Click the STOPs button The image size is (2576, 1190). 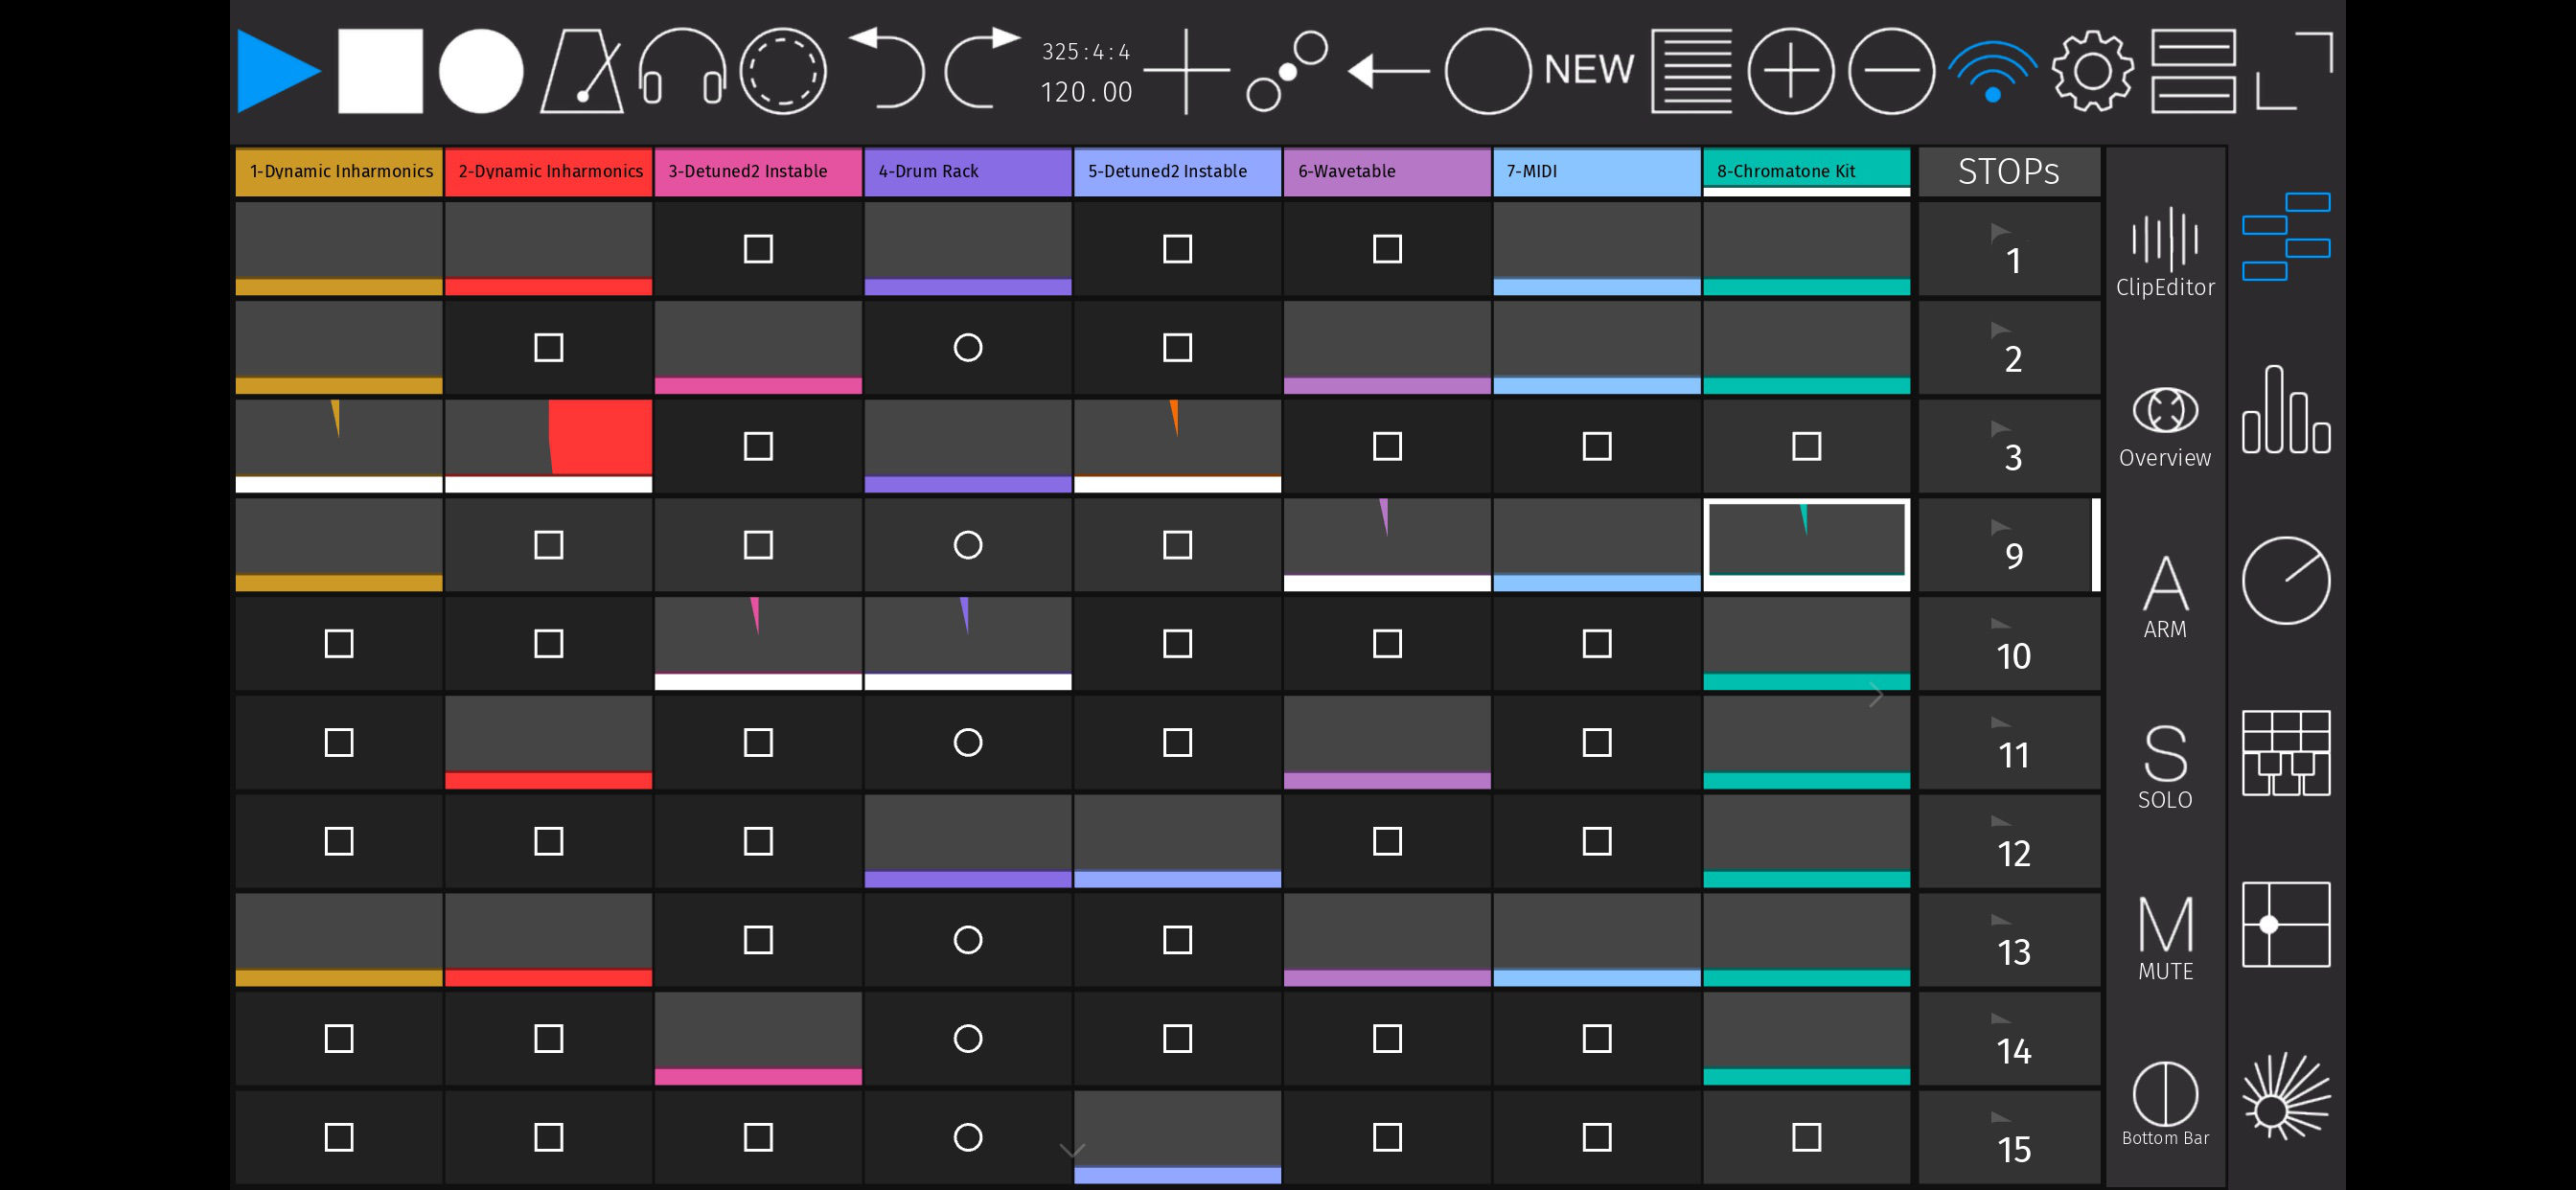click(2008, 171)
